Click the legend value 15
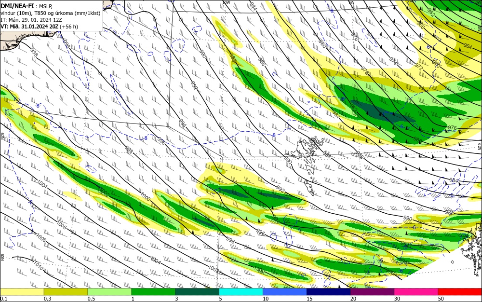The image size is (482, 302). (309, 299)
